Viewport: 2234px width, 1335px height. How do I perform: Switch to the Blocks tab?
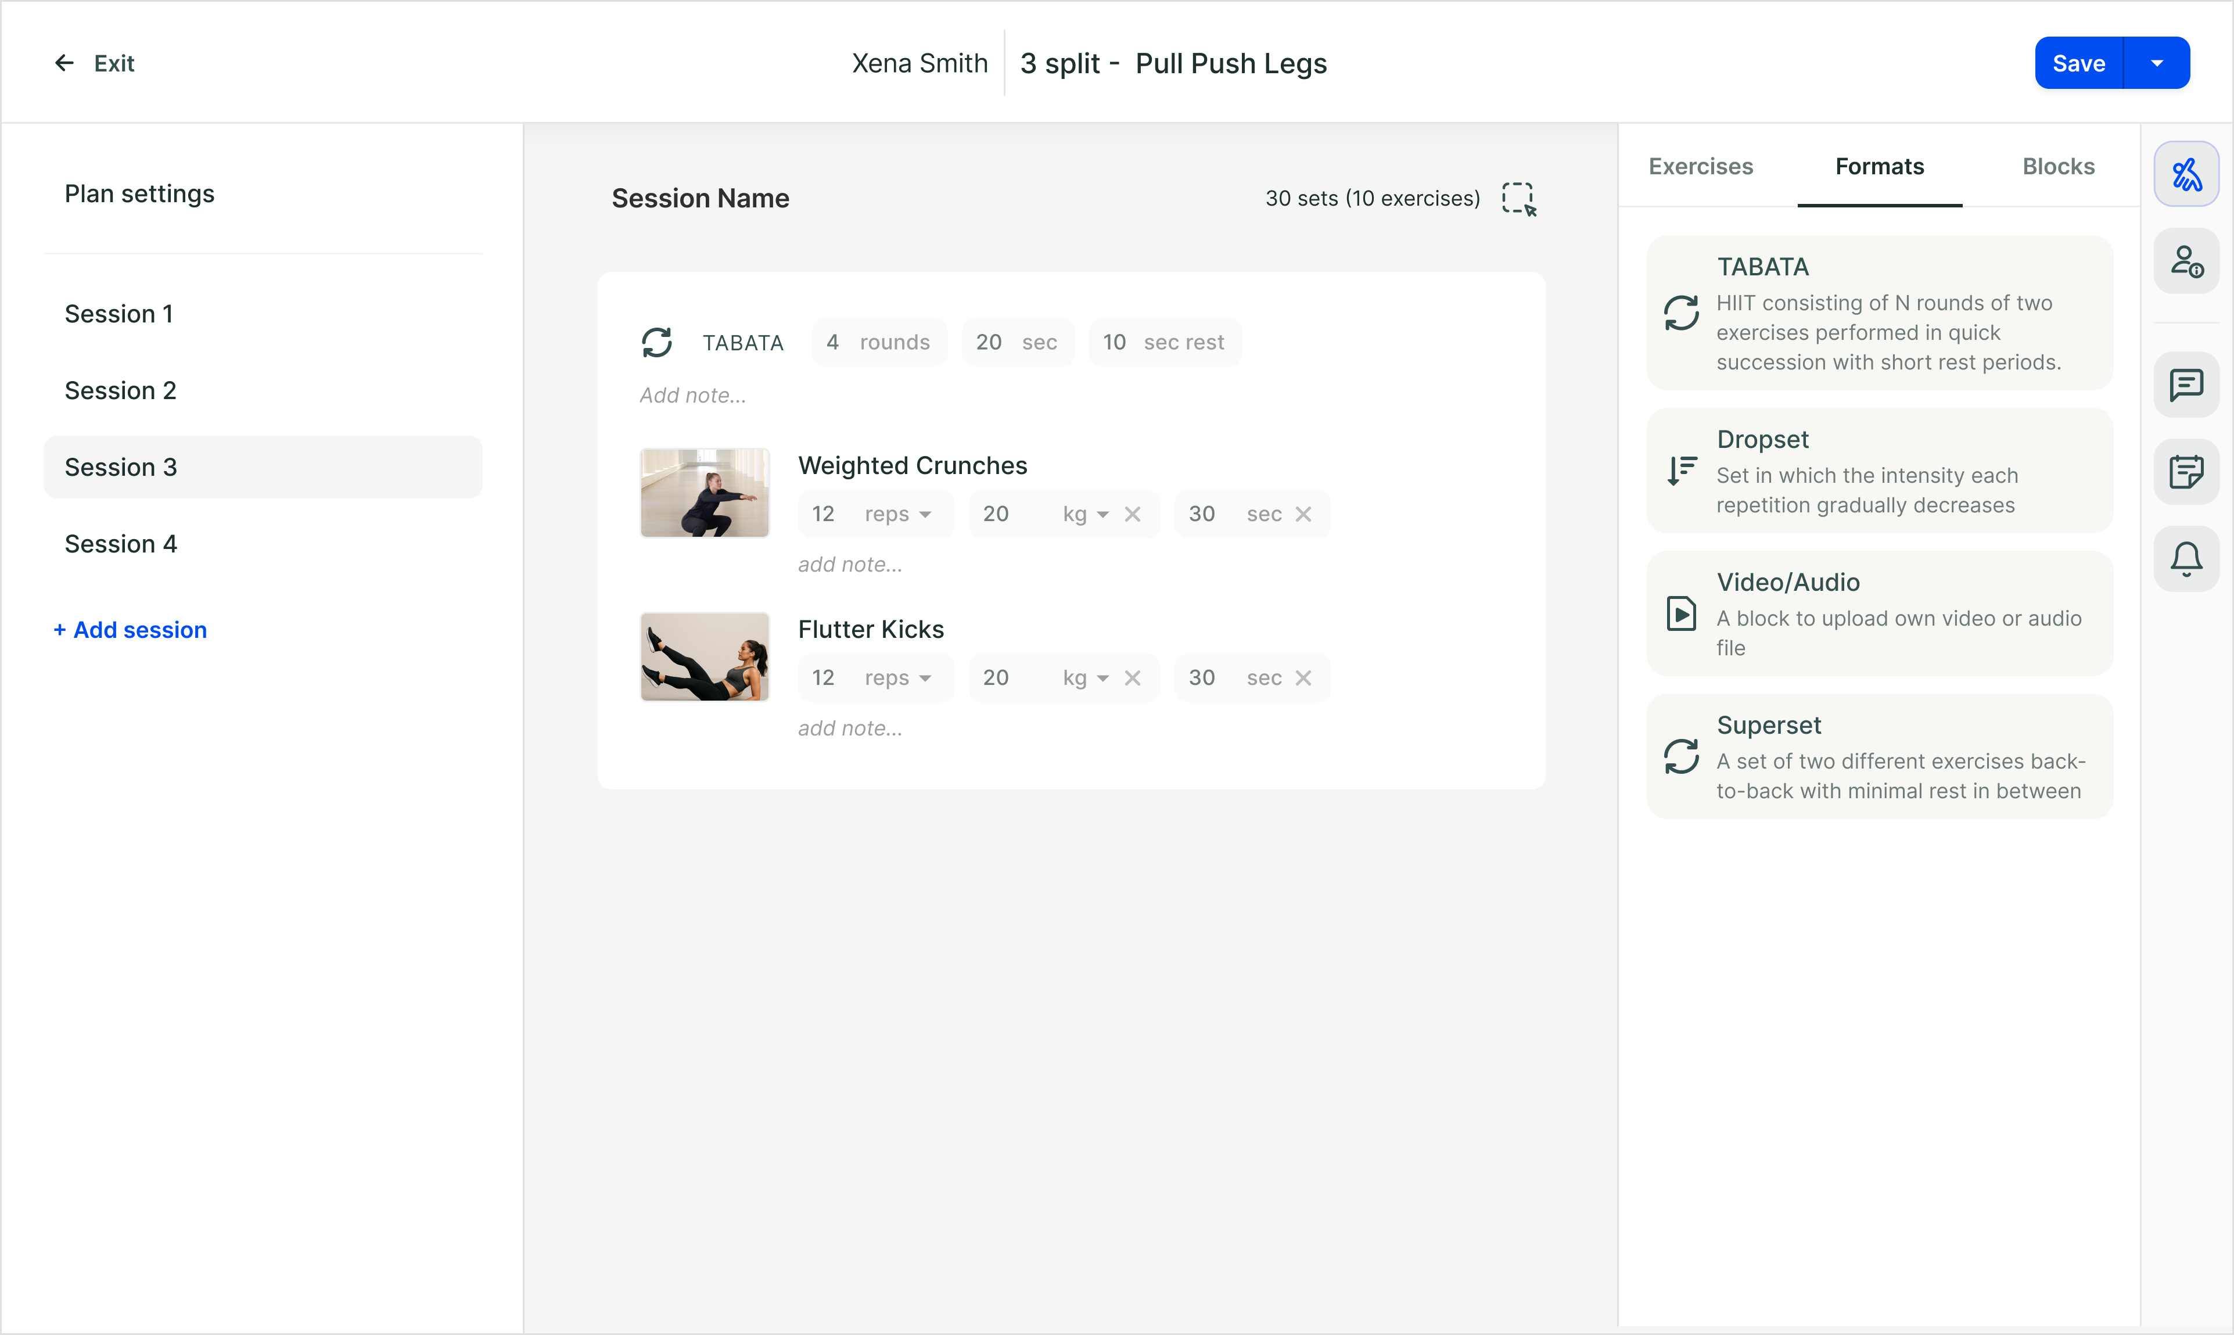click(2059, 166)
